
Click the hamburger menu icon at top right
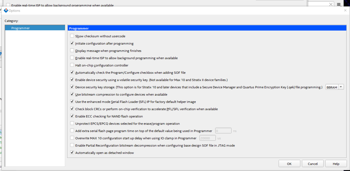click(339, 5)
